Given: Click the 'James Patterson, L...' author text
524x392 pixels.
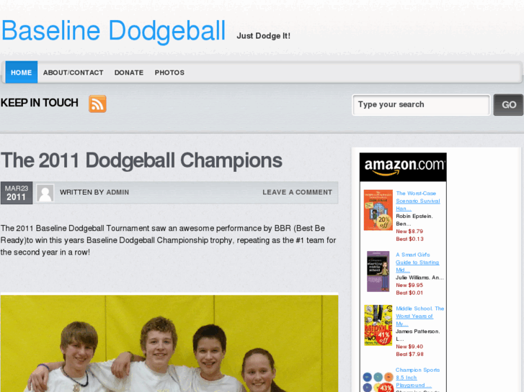Looking at the screenshot, I should [x=418, y=335].
